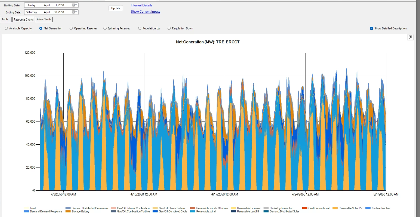Click the 100,000 y-axis value
Image resolution: width=420 pixels, height=217 pixels.
(x=30, y=76)
